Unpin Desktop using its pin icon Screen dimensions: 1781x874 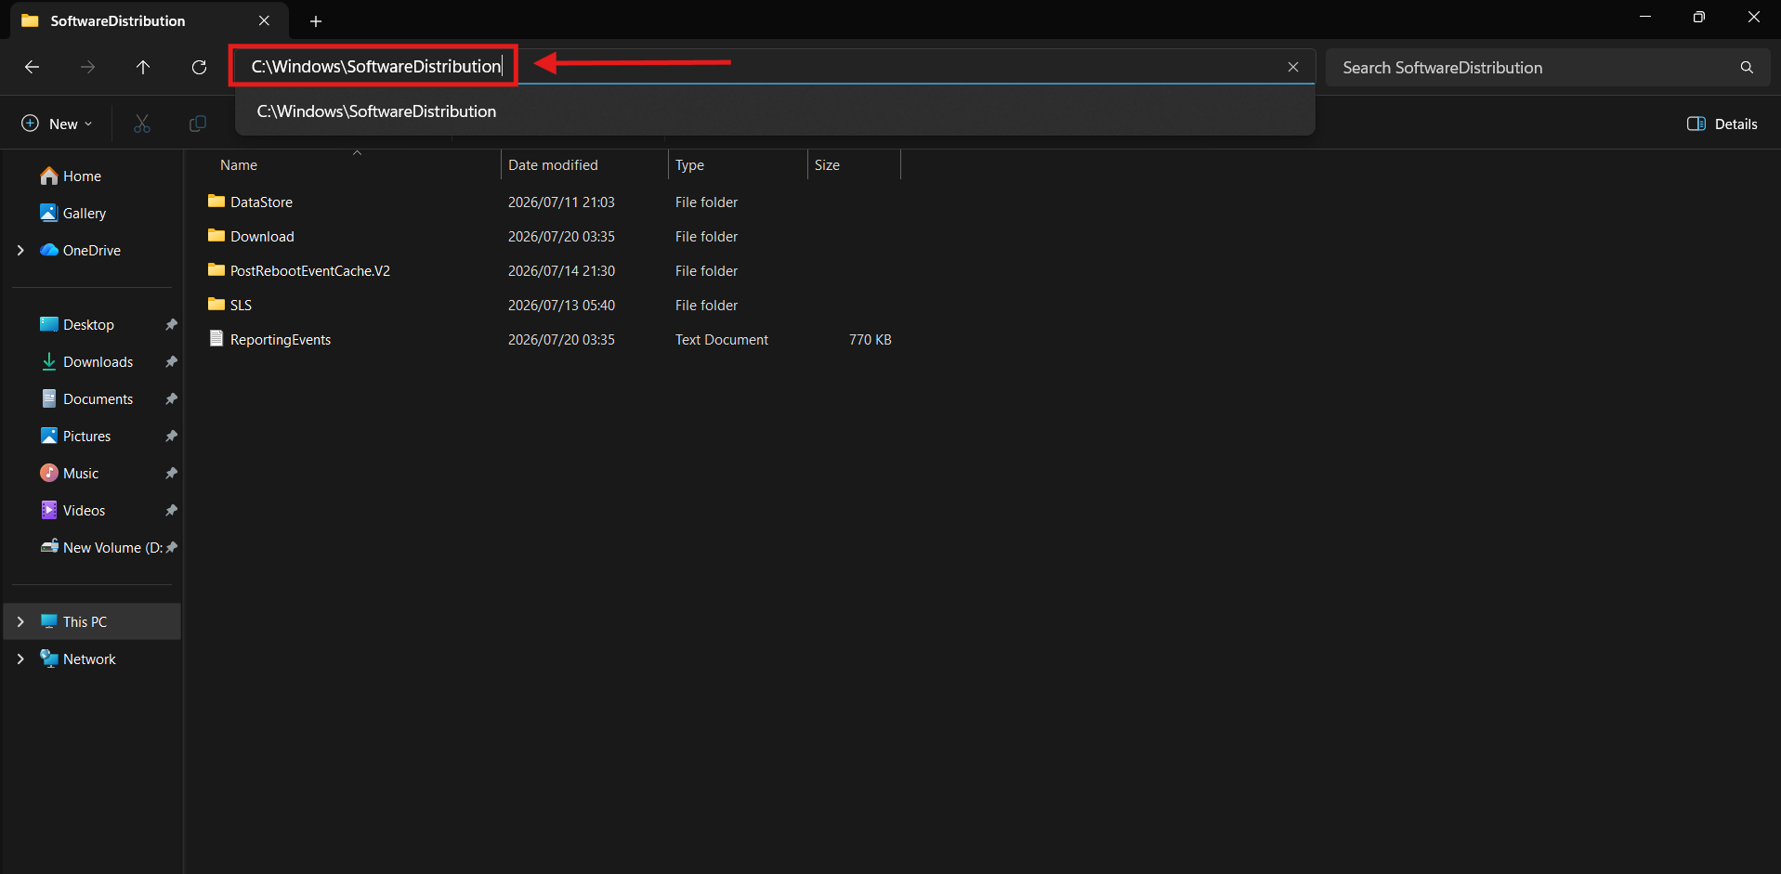pyautogui.click(x=171, y=324)
